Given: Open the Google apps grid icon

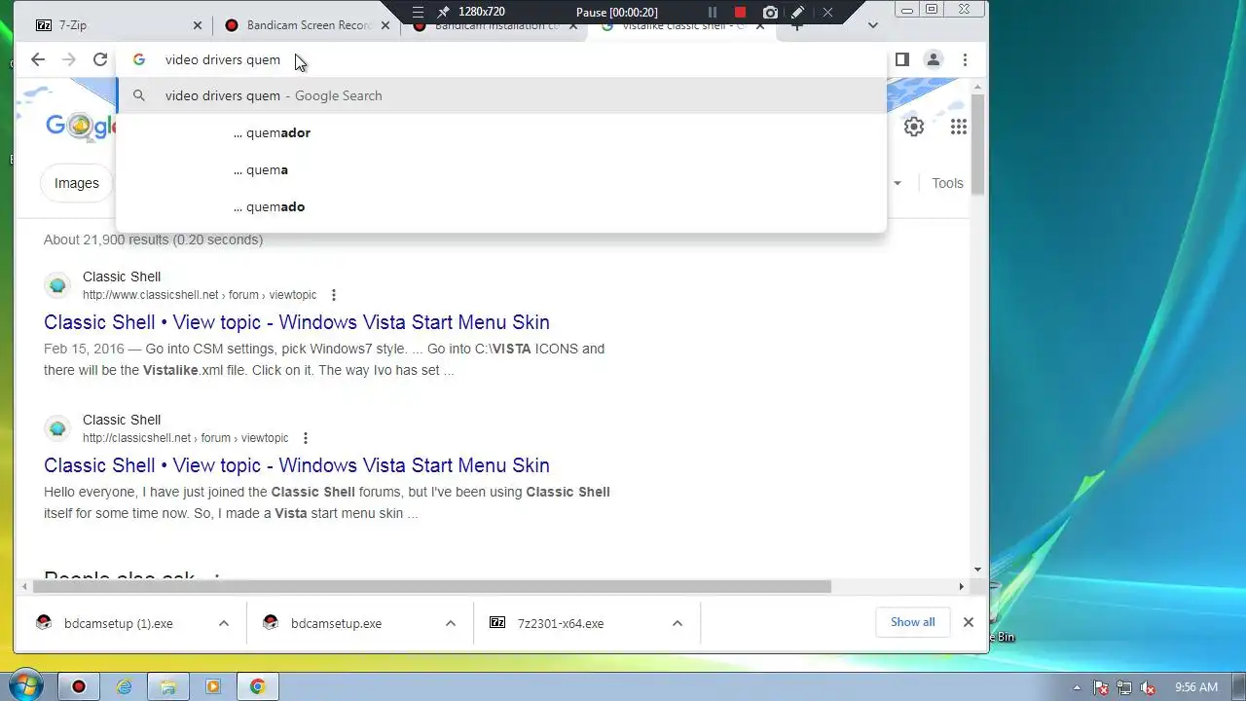Looking at the screenshot, I should [x=959, y=127].
